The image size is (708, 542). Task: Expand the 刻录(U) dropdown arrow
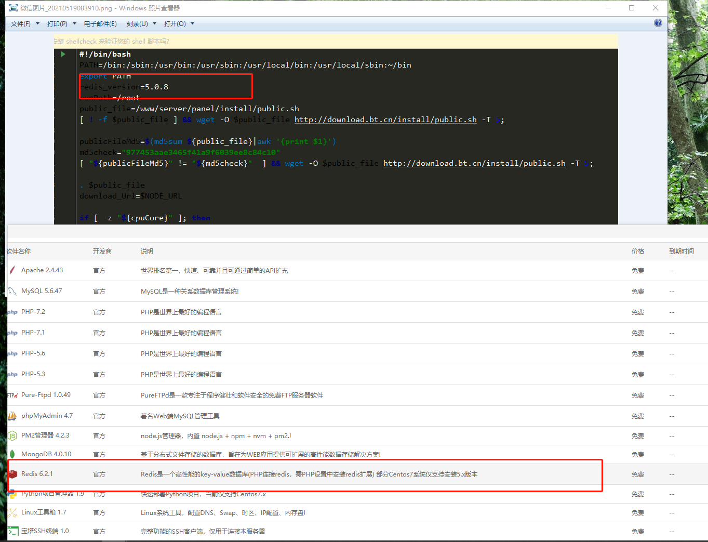tap(154, 23)
